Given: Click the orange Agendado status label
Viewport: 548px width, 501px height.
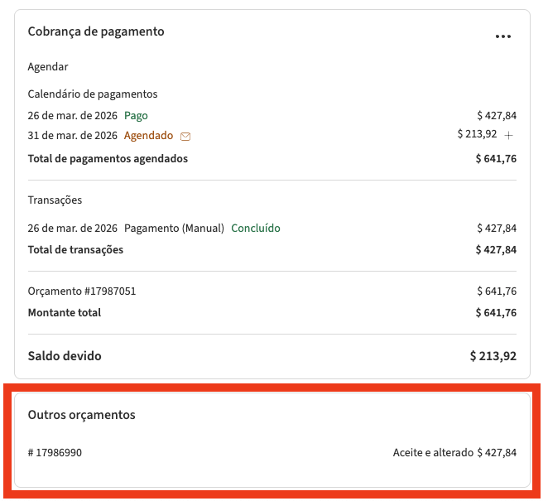Looking at the screenshot, I should pyautogui.click(x=148, y=135).
